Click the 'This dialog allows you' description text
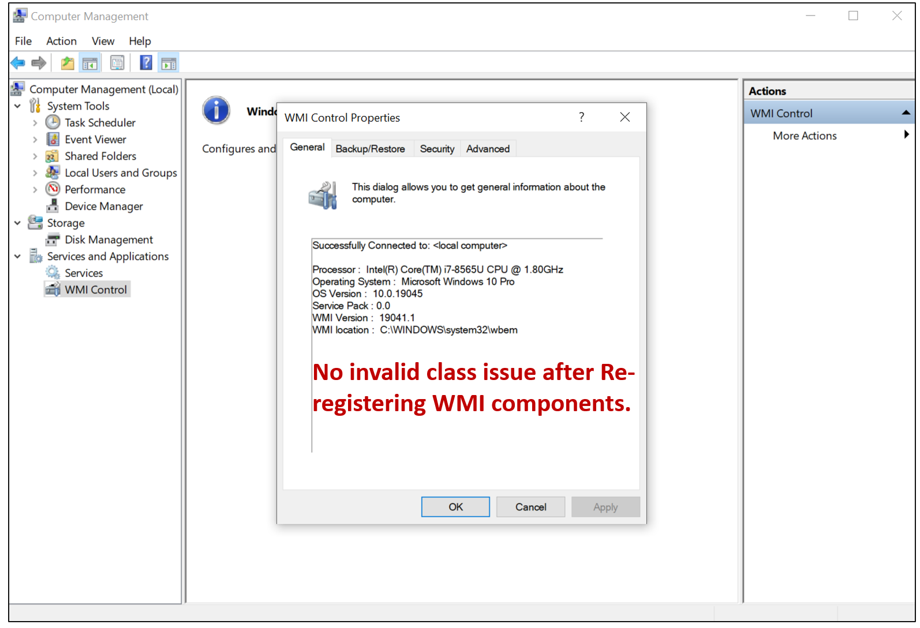Viewport: 920px width, 628px height. coord(478,193)
